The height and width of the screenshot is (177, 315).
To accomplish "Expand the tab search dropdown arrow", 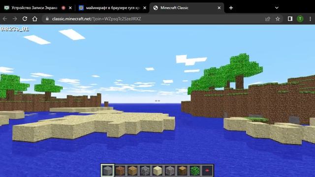I will tap(277, 8).
